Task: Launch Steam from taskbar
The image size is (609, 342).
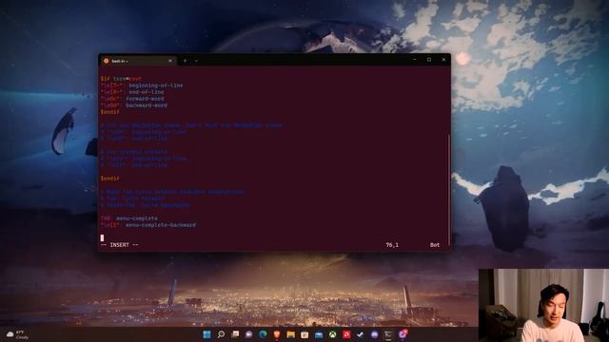Action: pos(361,334)
